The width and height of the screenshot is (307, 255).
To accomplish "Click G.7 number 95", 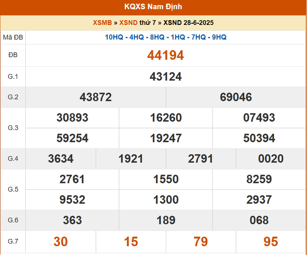I will (271, 242).
